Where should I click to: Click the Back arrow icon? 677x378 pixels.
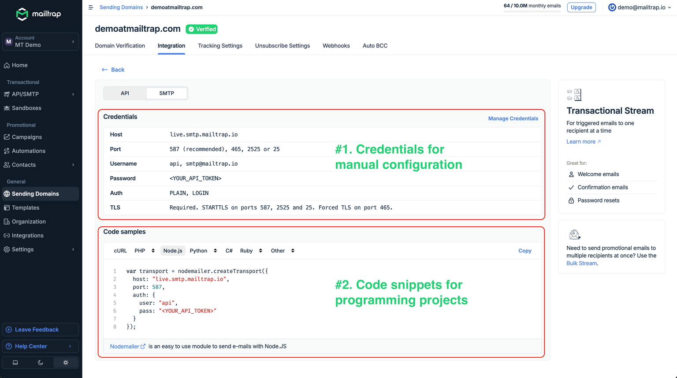click(104, 70)
